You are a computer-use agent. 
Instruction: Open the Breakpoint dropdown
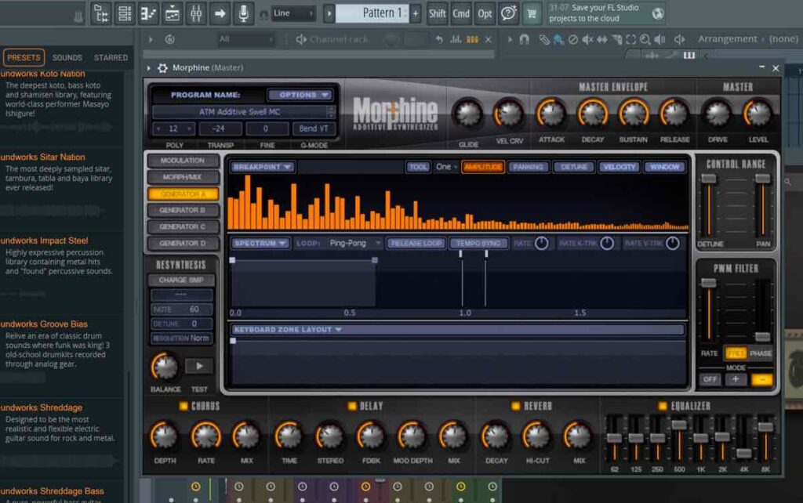coord(262,167)
